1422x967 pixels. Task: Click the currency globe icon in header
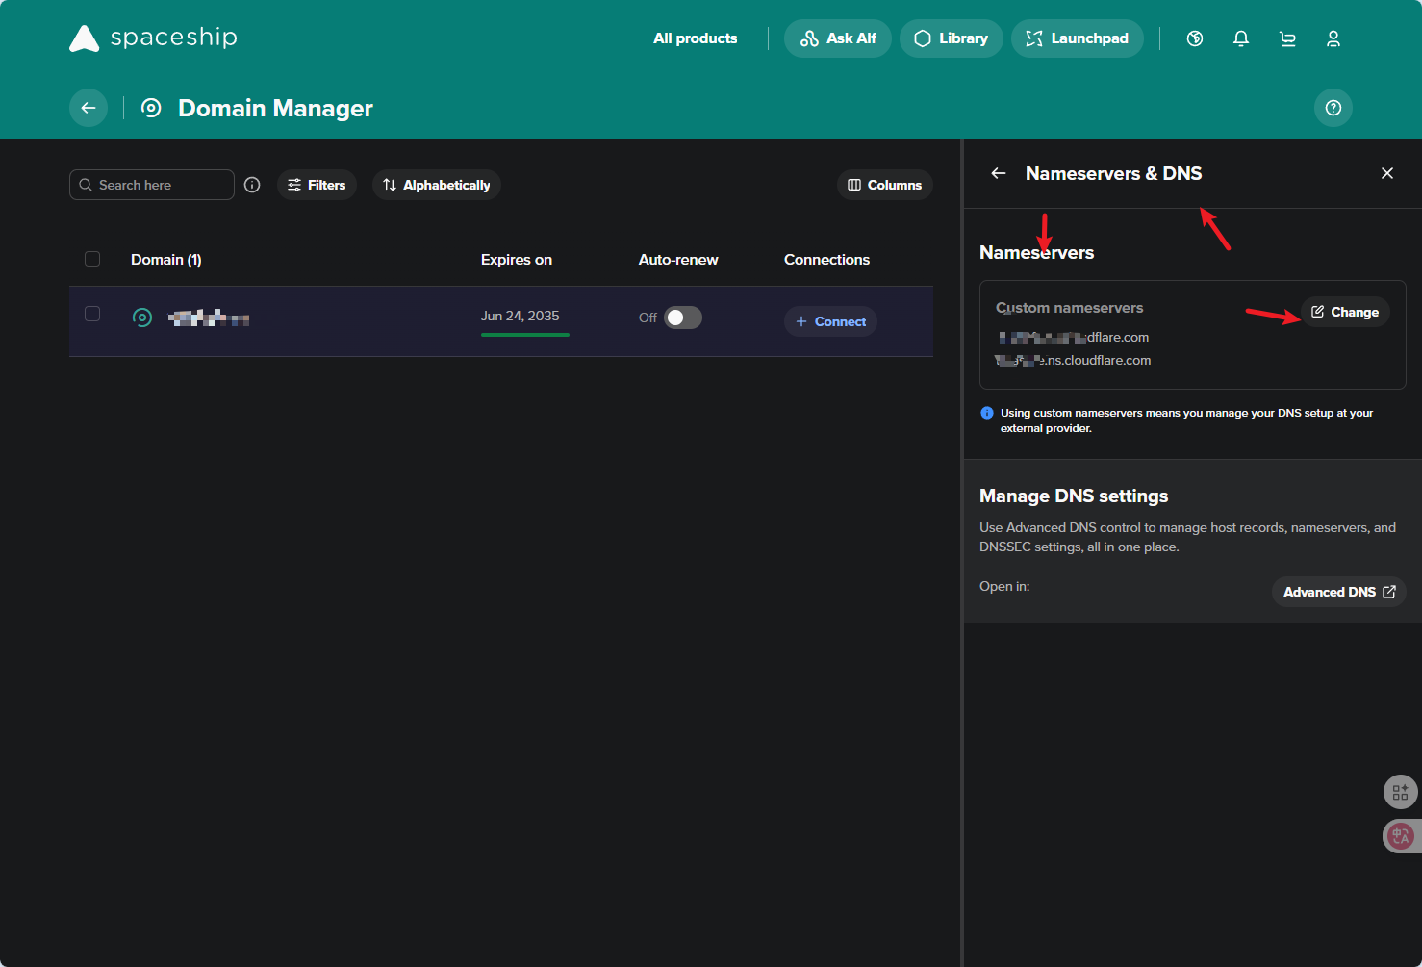point(1195,38)
